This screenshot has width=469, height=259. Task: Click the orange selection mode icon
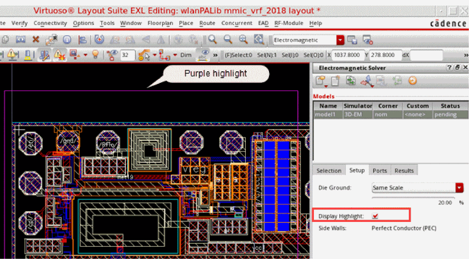(144, 55)
